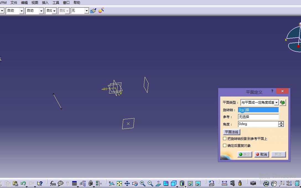Open the 无 dropdown in top toolbar
This screenshot has width=301, height=188.
(x=87, y=11)
